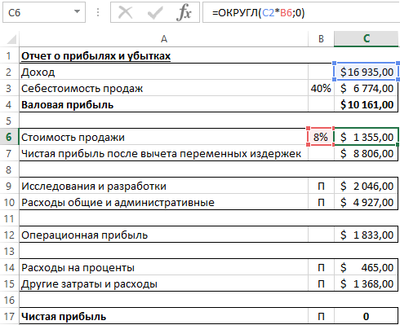Select the $8 806,00 value cell

click(x=367, y=153)
